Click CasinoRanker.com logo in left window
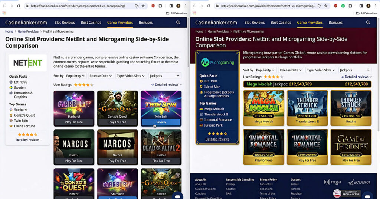The image size is (380, 199). [26, 23]
